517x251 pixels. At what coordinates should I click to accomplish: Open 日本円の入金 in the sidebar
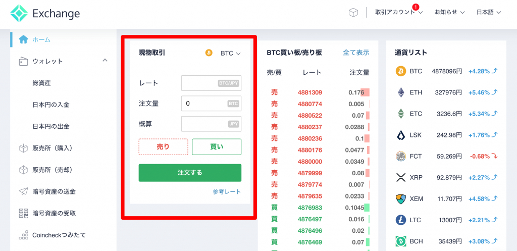(x=51, y=105)
